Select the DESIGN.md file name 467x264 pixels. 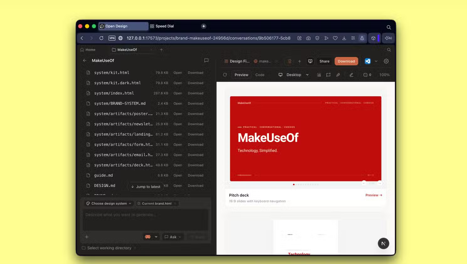(x=105, y=185)
